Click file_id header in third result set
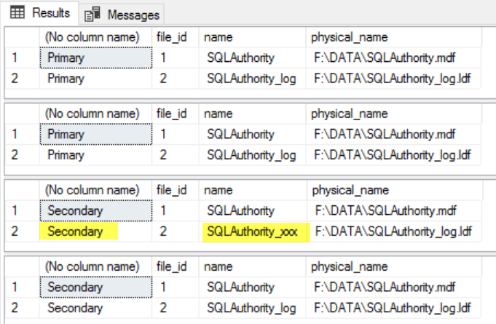This screenshot has width=496, height=324. (x=176, y=190)
